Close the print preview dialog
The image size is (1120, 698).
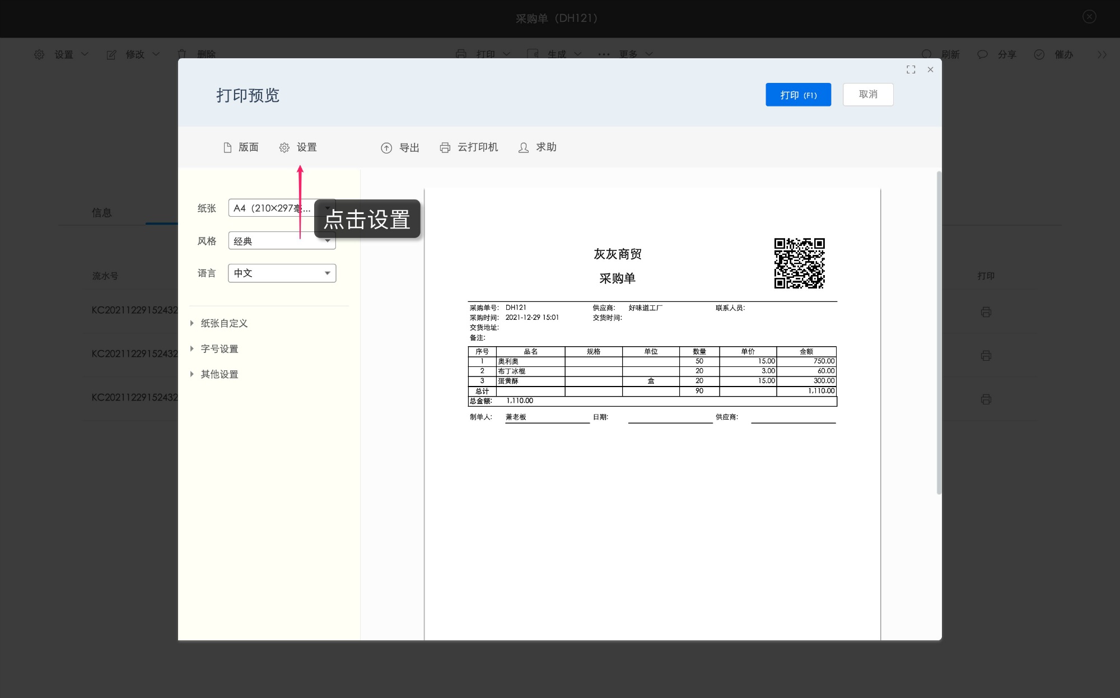click(930, 69)
